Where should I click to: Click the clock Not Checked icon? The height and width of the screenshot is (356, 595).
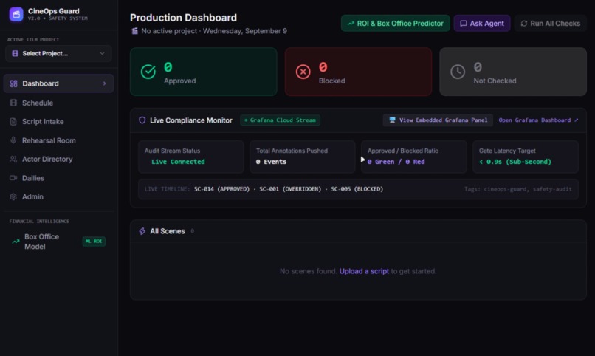pos(458,72)
